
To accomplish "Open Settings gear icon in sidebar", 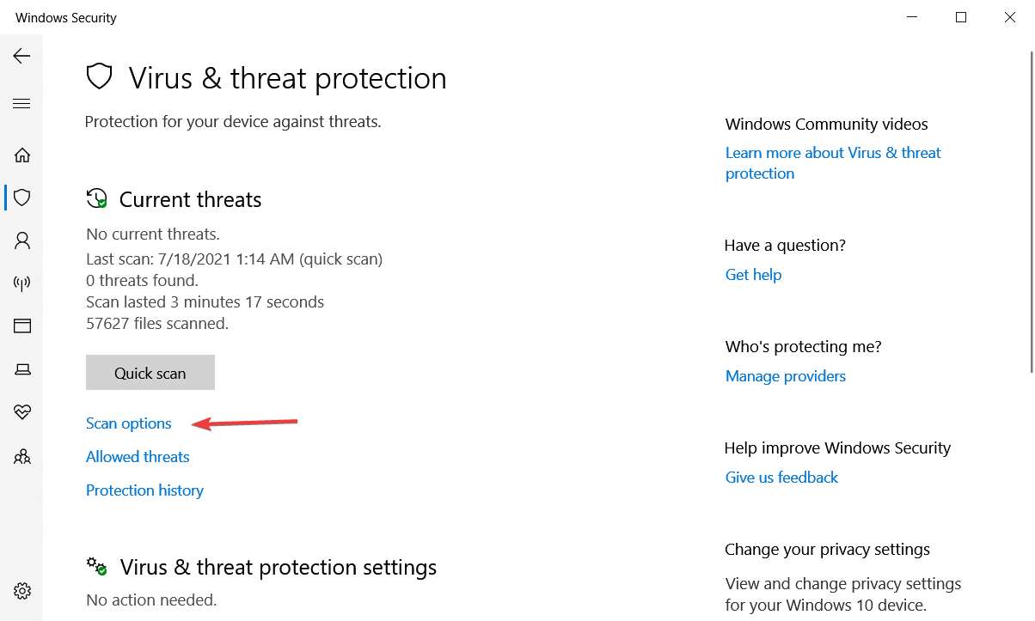I will point(22,591).
